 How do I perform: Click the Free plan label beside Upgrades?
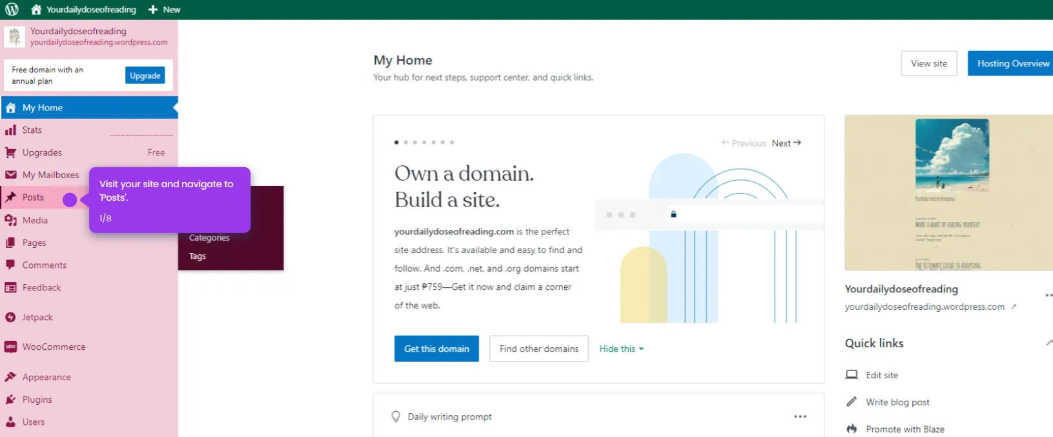pos(156,153)
